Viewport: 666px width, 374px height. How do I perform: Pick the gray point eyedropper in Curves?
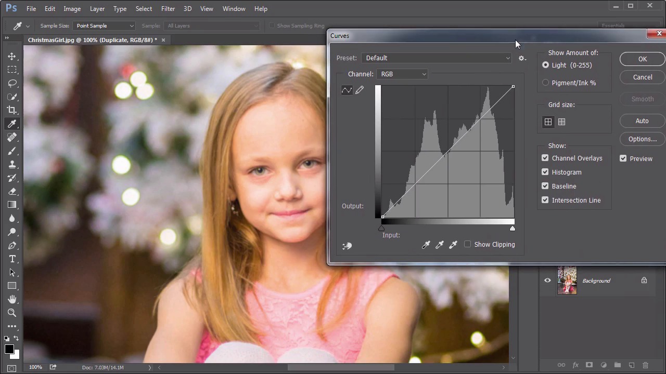click(440, 245)
